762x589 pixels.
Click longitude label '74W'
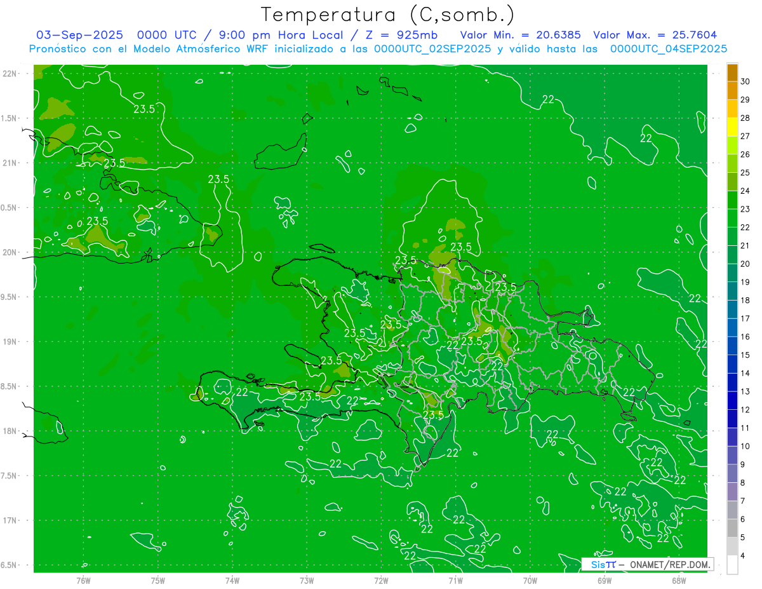[x=232, y=581]
